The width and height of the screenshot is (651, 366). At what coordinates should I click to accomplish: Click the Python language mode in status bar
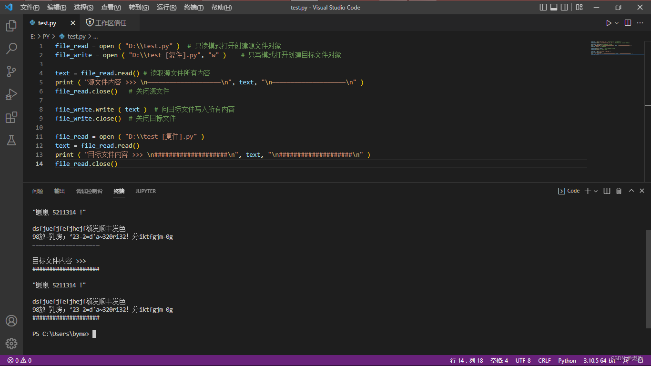(x=567, y=361)
